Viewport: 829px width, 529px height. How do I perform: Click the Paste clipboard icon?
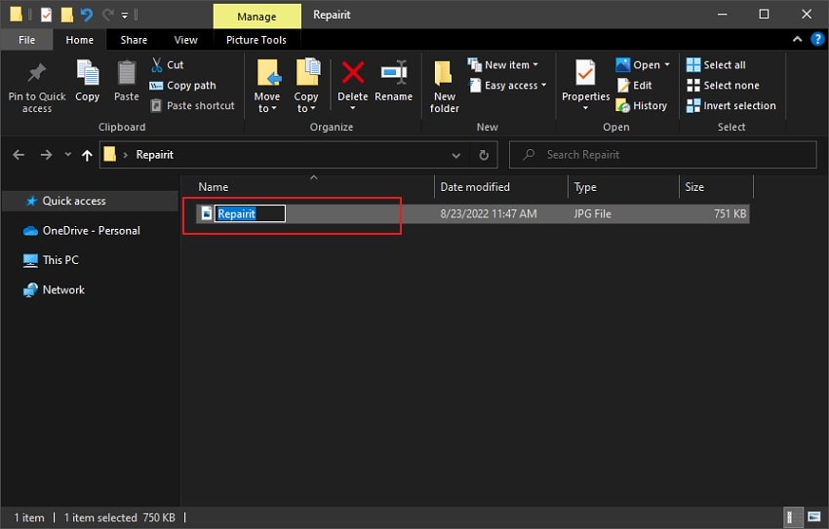(x=127, y=73)
